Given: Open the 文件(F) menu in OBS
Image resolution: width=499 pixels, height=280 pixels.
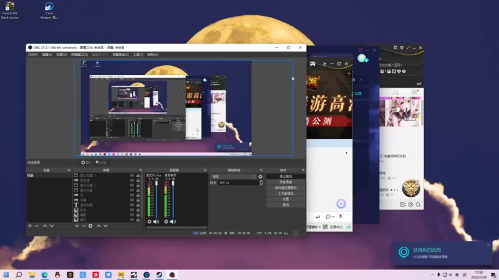Looking at the screenshot, I should pyautogui.click(x=32, y=55).
